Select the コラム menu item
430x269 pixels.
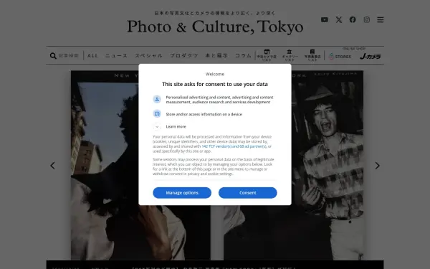243,55
